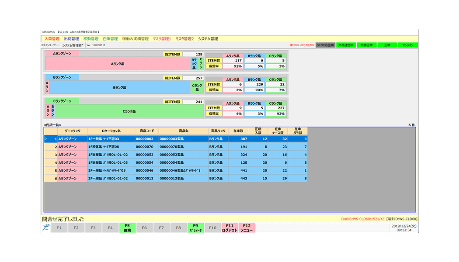Open the マスタ管理2 menu

[x=184, y=38]
